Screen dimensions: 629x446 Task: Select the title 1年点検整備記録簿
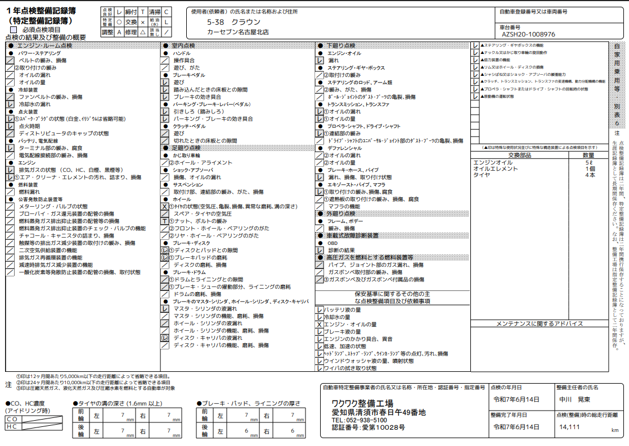(x=41, y=11)
